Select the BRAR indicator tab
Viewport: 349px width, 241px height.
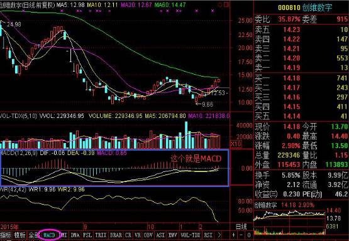116,235
